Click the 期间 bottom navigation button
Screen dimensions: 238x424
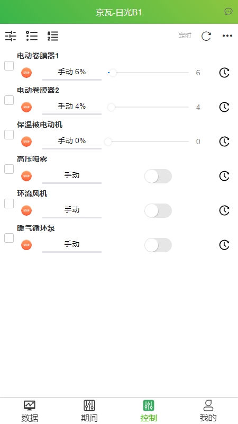pyautogui.click(x=89, y=411)
